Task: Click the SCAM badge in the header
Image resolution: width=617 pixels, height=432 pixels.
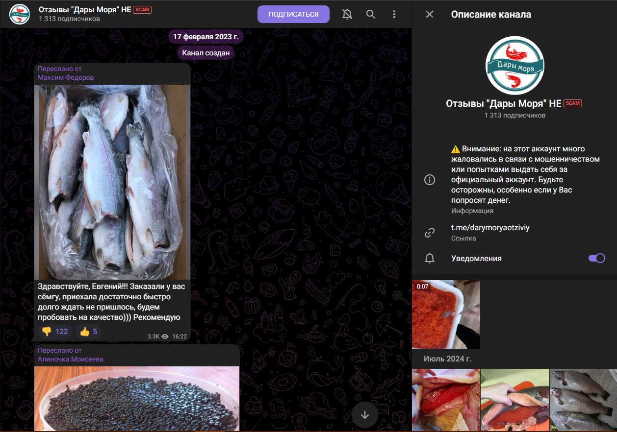Action: coord(142,10)
